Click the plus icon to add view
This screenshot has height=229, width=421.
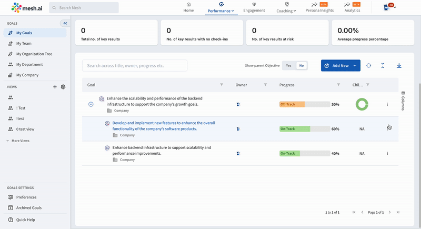point(55,87)
